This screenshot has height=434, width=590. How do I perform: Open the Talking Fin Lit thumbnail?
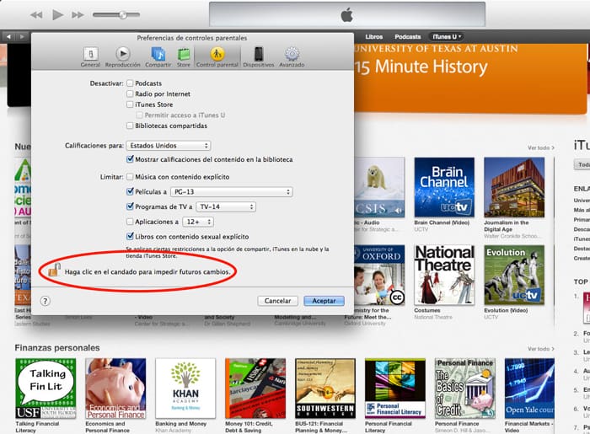click(46, 388)
